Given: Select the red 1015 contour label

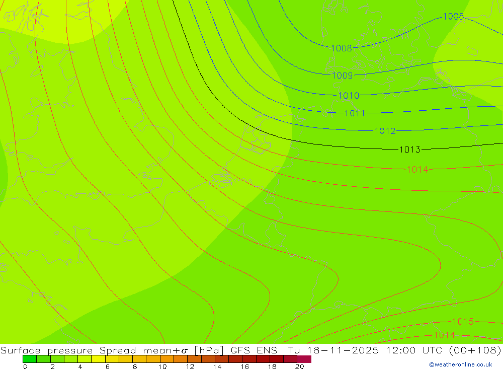Looking at the screenshot, I should point(463,322).
